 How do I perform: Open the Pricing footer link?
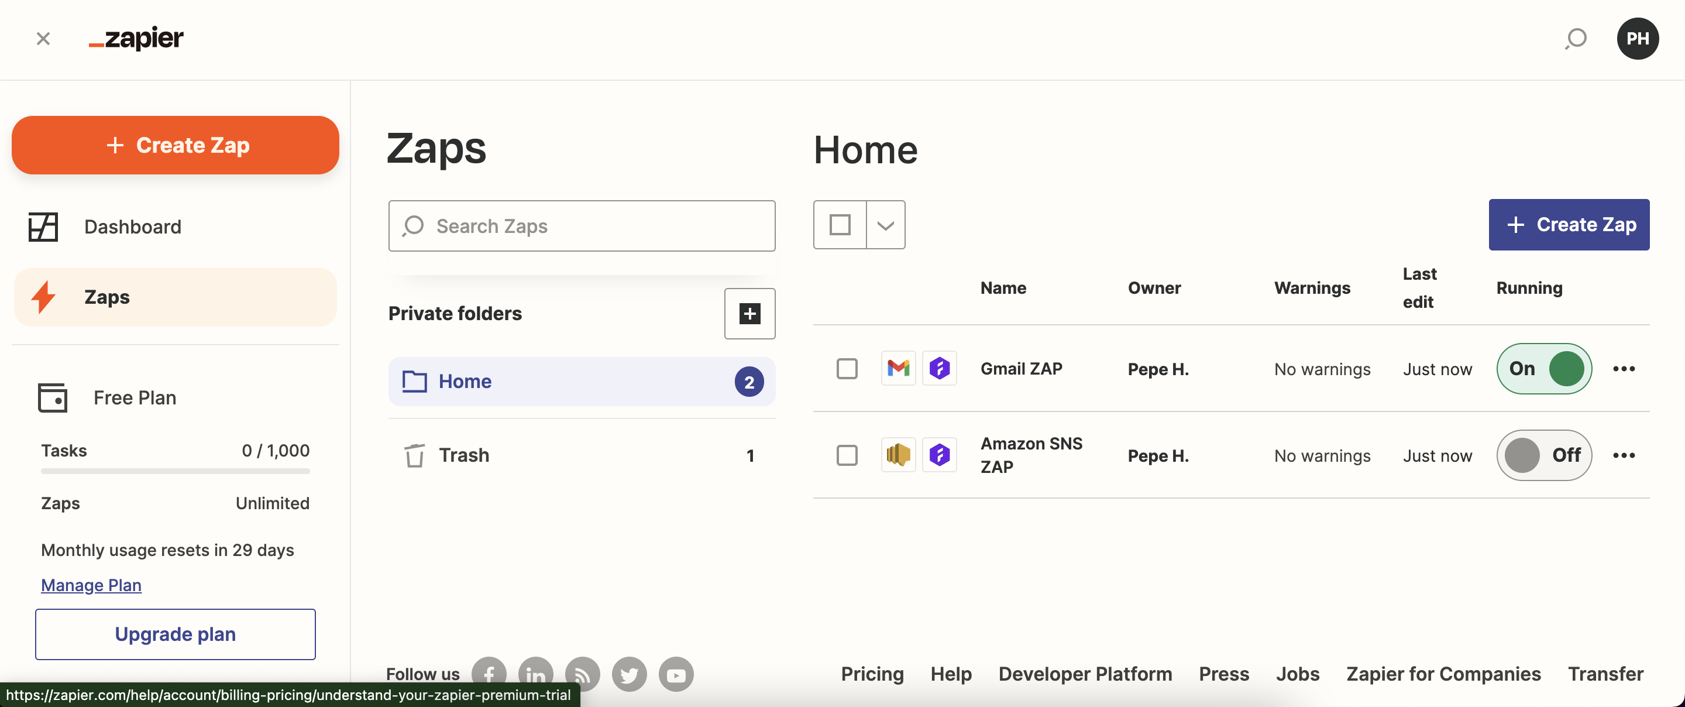(x=872, y=674)
